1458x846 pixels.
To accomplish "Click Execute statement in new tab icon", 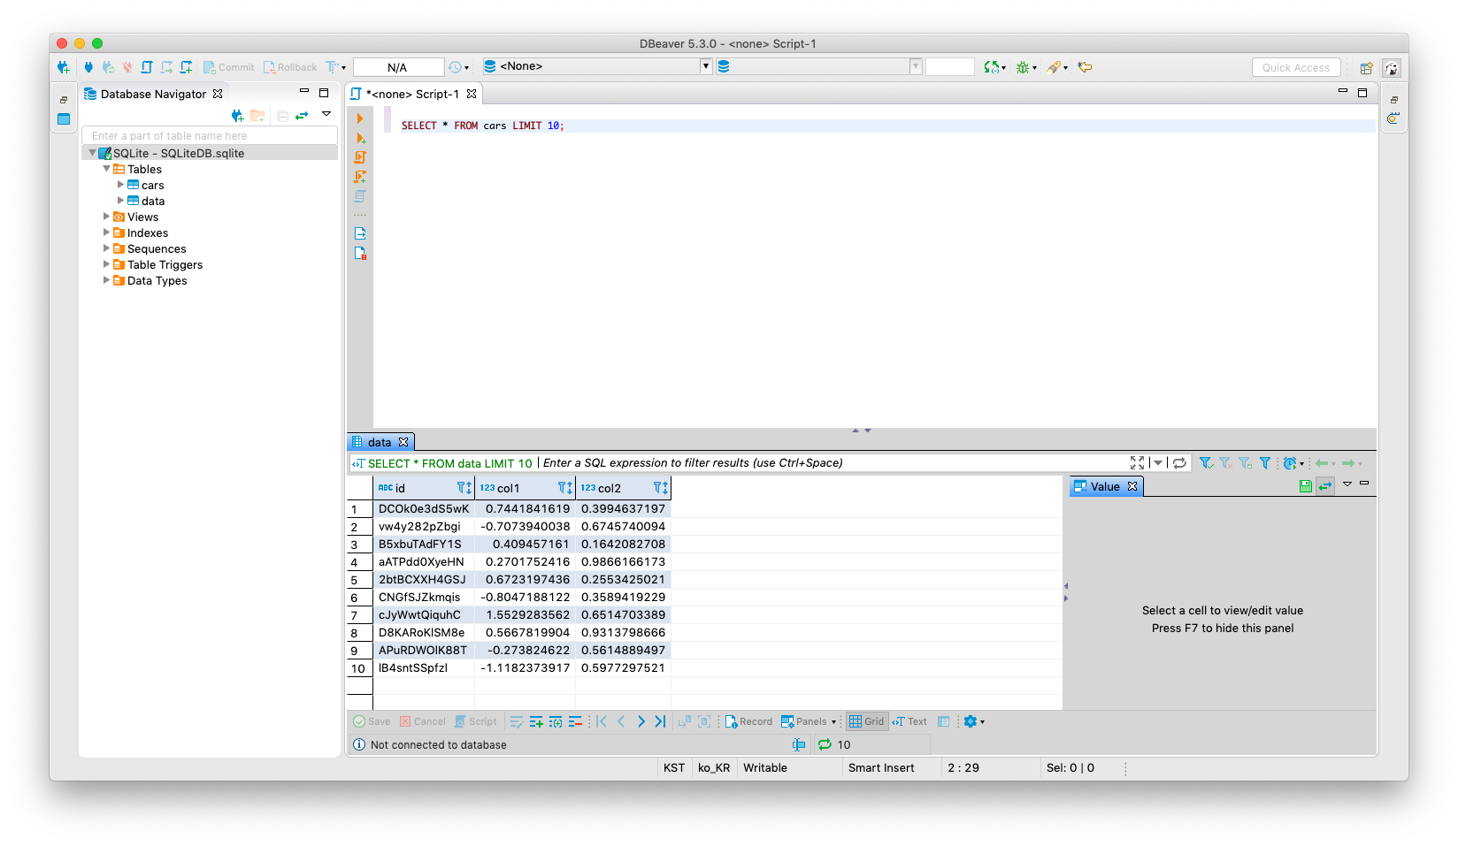I will [361, 138].
